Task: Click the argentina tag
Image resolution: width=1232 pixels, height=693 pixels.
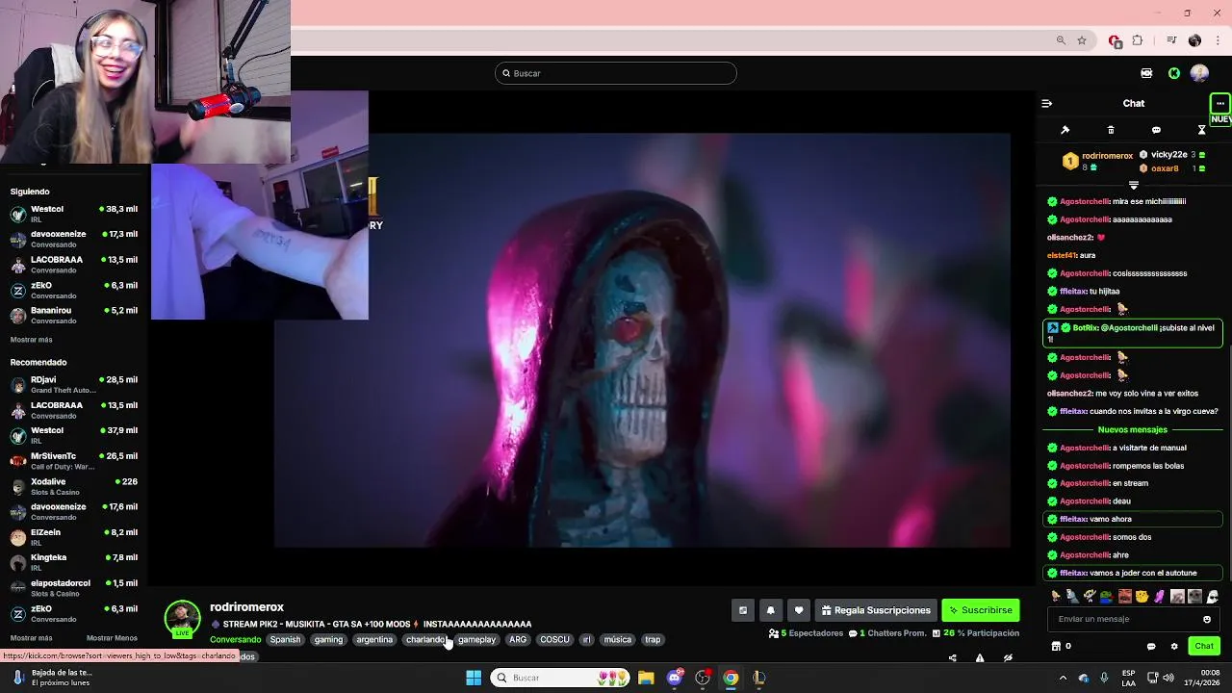Action: (374, 639)
